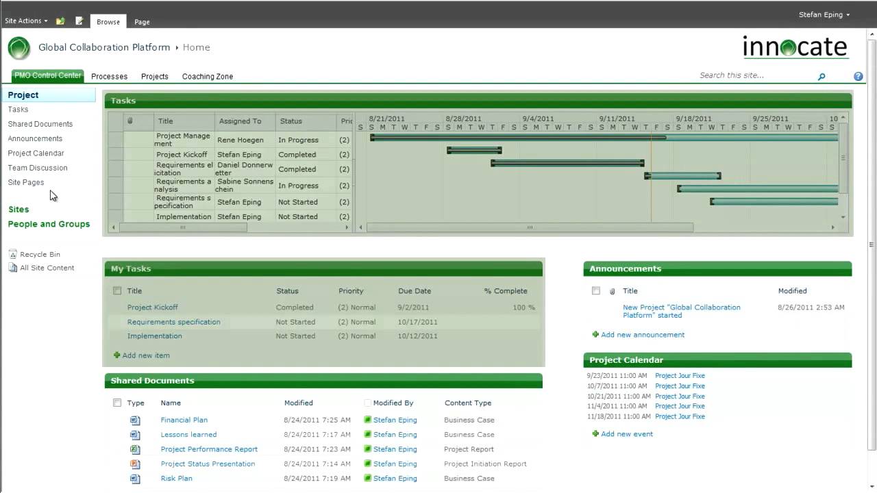Open the People and Groups link
The image size is (877, 493).
[49, 224]
